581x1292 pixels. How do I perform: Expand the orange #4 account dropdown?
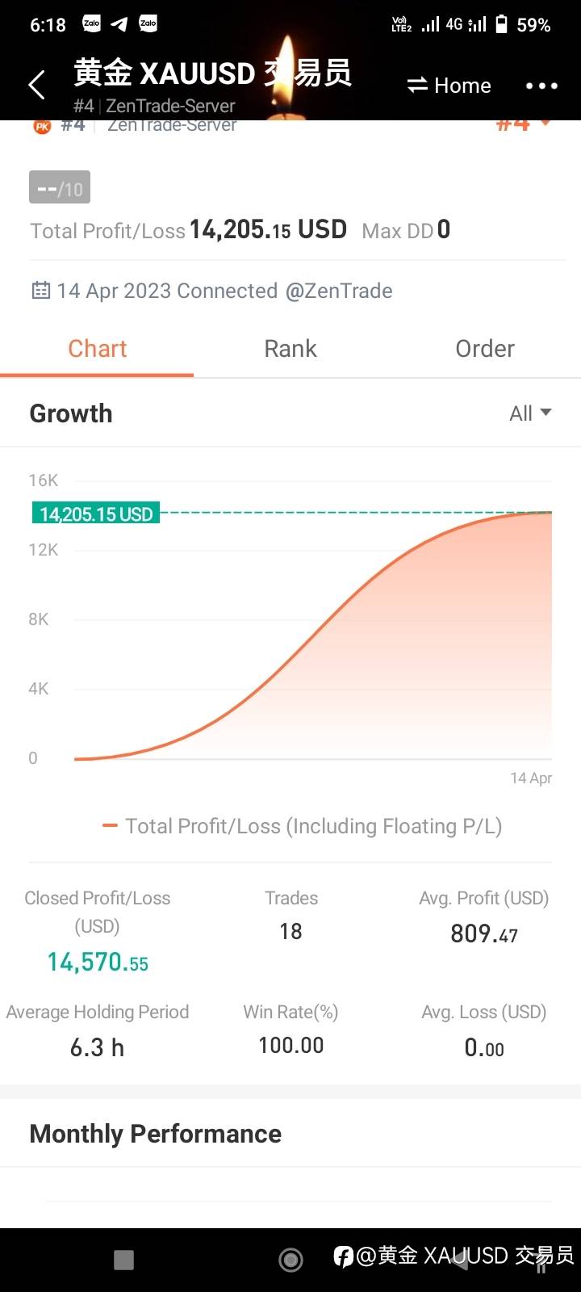point(523,124)
